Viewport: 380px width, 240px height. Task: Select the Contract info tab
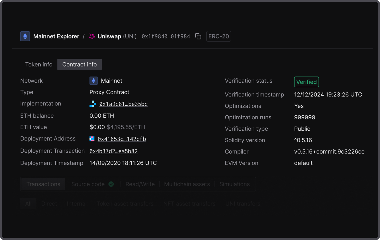(x=79, y=65)
